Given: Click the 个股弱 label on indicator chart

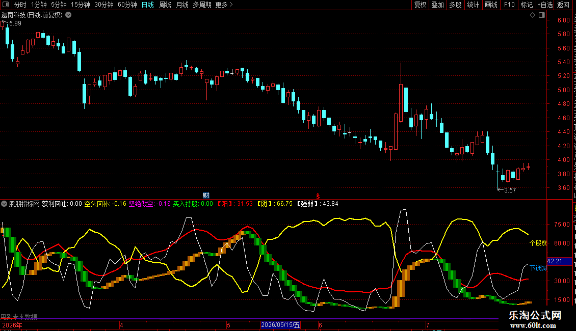Looking at the screenshot, I should click(x=538, y=243).
